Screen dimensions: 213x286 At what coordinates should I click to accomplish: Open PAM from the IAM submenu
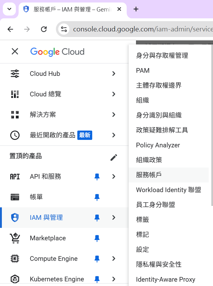coord(169,71)
